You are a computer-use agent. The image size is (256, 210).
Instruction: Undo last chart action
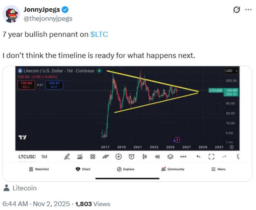pos(198,157)
